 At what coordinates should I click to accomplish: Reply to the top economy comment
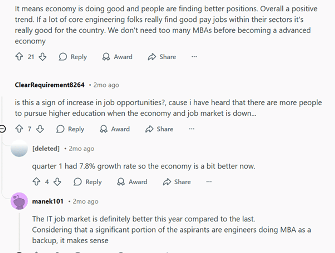pyautogui.click(x=73, y=57)
